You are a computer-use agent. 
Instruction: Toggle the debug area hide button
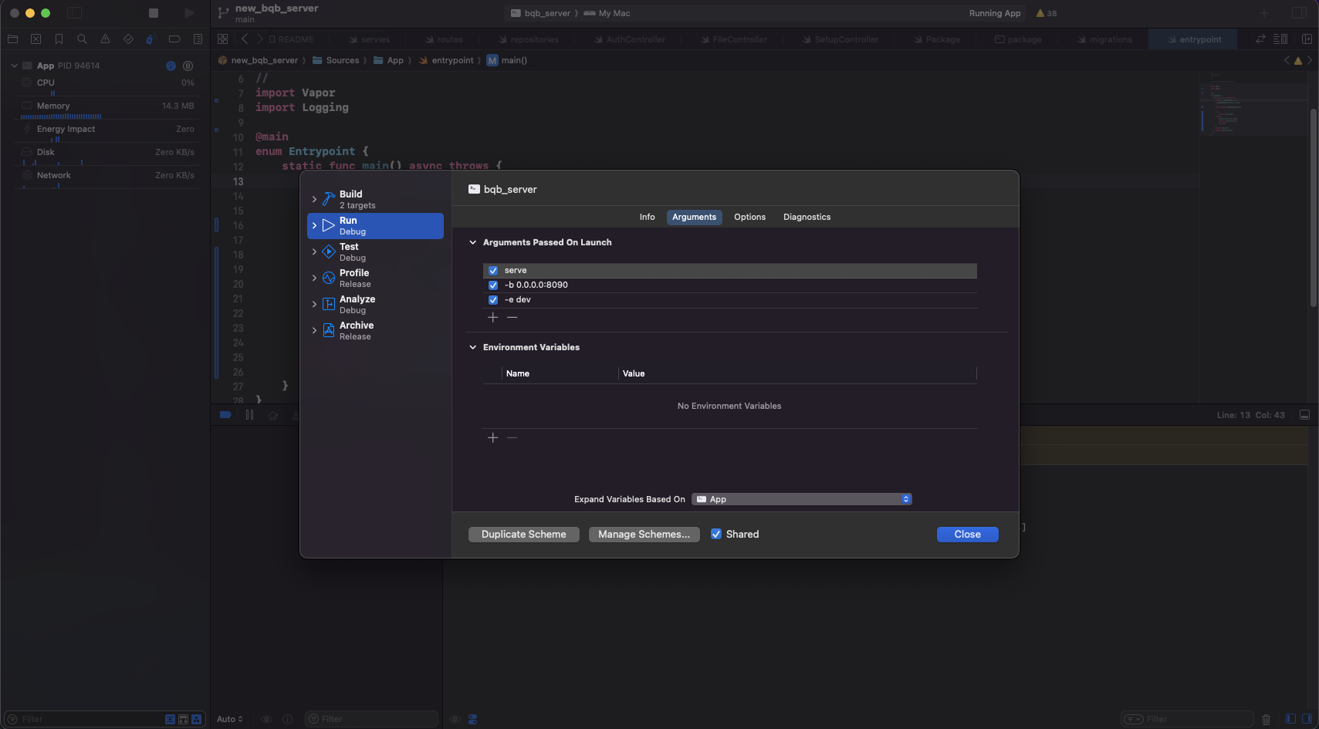[x=1304, y=415]
